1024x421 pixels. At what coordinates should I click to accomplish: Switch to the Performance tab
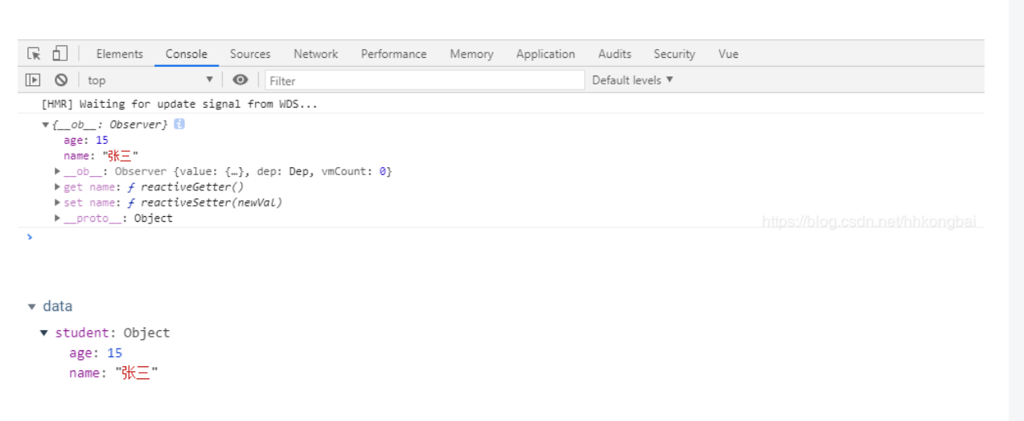click(x=394, y=54)
